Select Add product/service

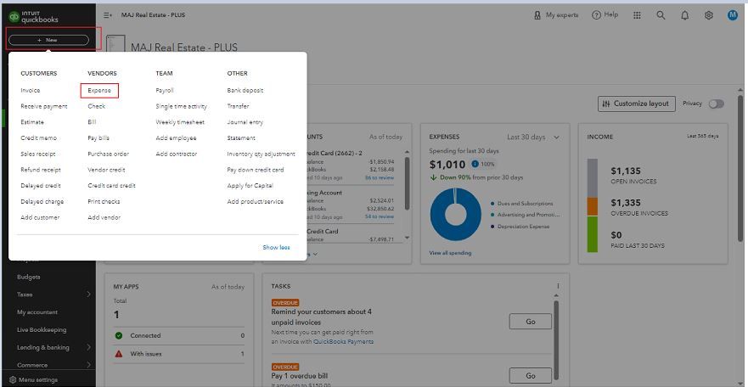click(256, 202)
